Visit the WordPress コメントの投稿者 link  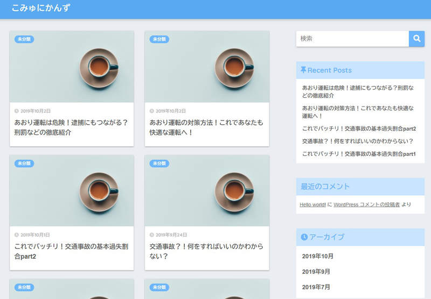click(366, 204)
